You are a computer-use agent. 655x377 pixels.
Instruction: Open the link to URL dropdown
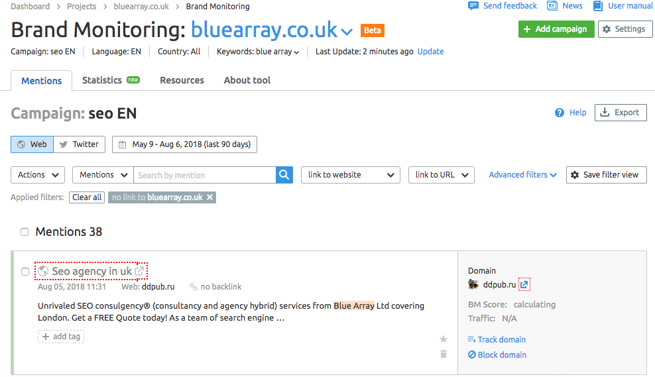441,175
